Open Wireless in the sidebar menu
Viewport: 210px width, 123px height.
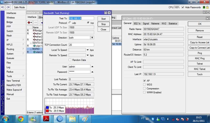(x=10, y=18)
